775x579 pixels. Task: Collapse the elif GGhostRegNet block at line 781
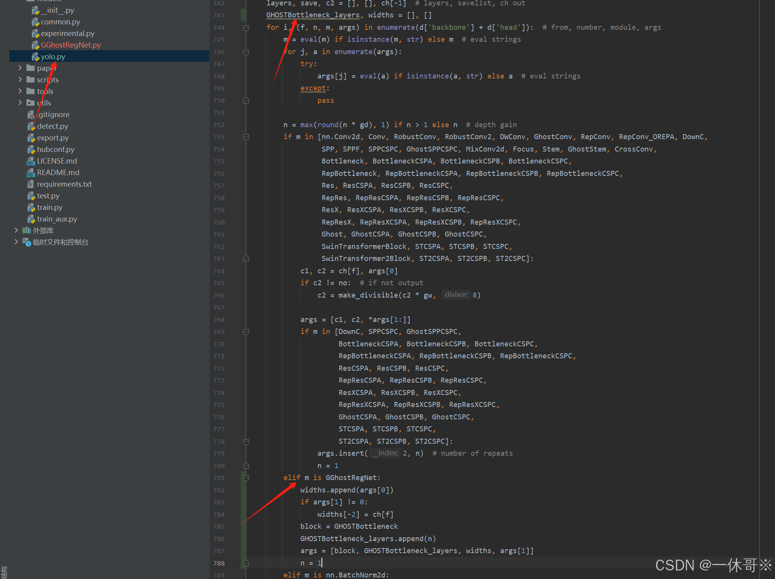click(x=246, y=478)
